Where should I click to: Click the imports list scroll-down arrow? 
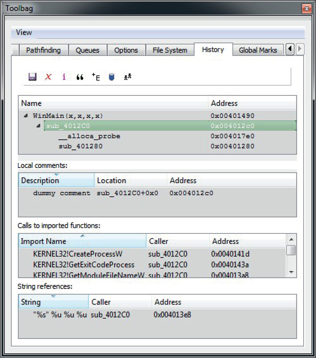(291, 272)
